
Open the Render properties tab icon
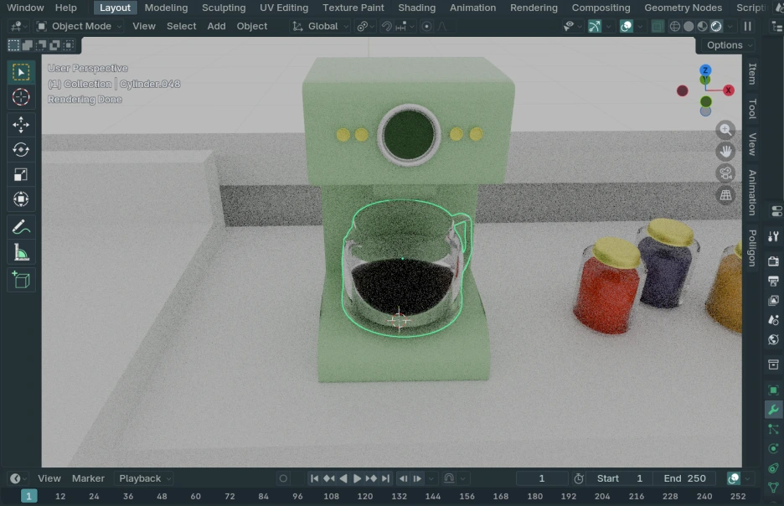pyautogui.click(x=773, y=261)
